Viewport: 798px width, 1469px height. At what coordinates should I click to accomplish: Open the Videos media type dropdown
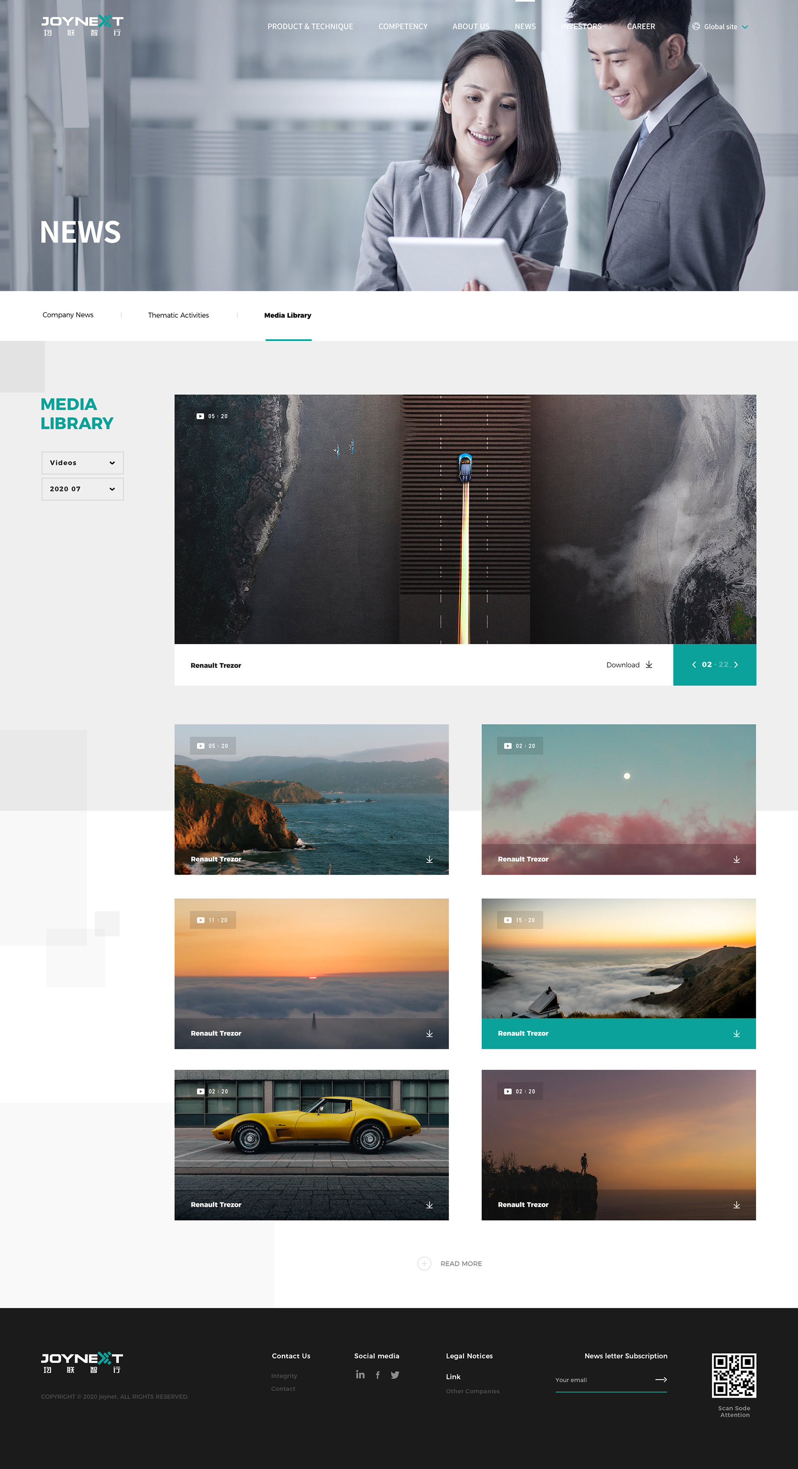click(83, 463)
